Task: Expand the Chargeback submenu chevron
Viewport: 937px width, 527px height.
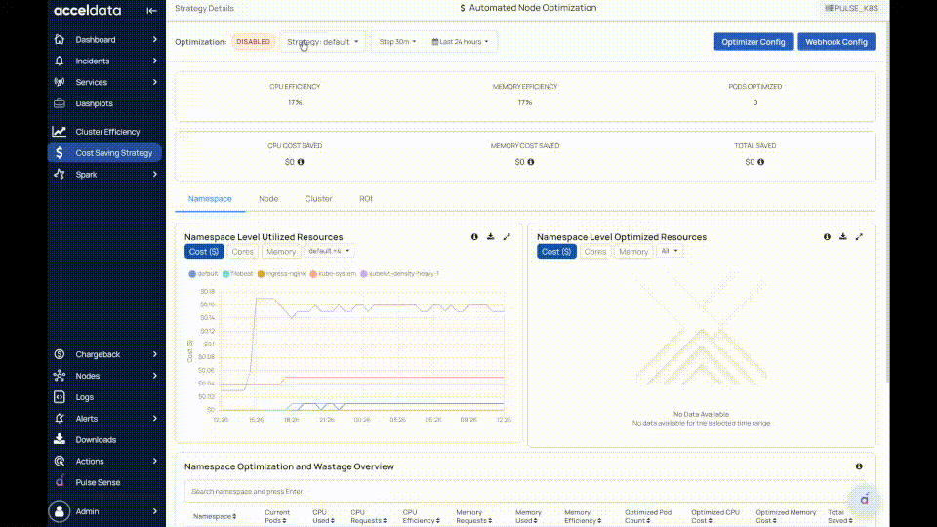Action: click(x=155, y=354)
